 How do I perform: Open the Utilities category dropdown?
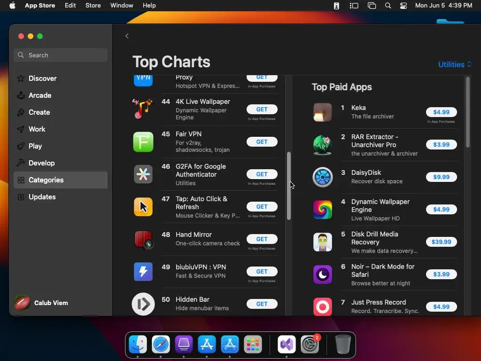[x=455, y=64]
